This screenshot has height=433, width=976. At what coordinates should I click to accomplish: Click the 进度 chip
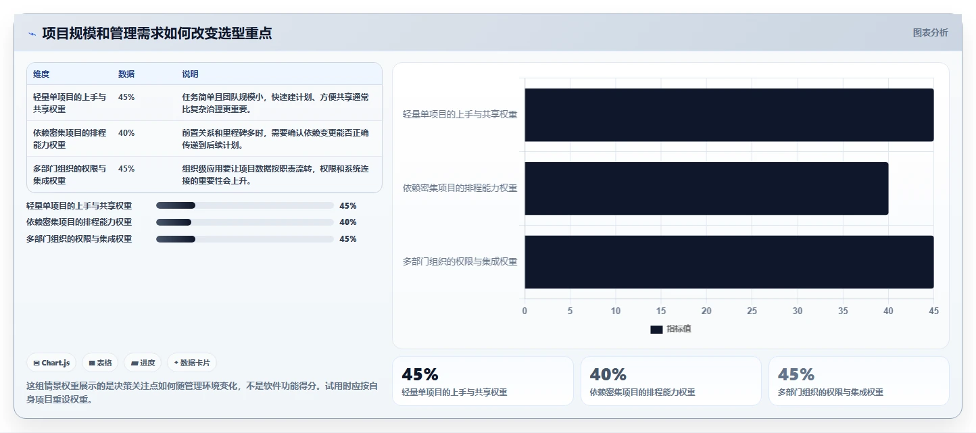click(143, 363)
